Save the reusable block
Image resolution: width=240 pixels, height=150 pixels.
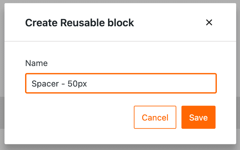(198, 117)
